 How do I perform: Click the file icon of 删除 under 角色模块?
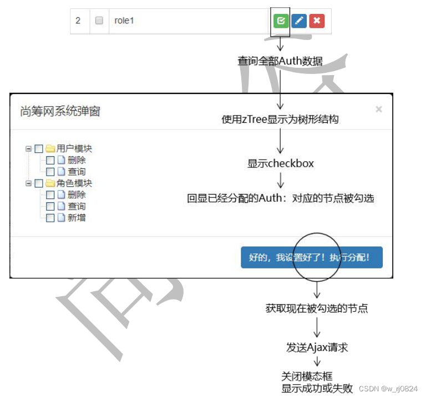coord(62,195)
